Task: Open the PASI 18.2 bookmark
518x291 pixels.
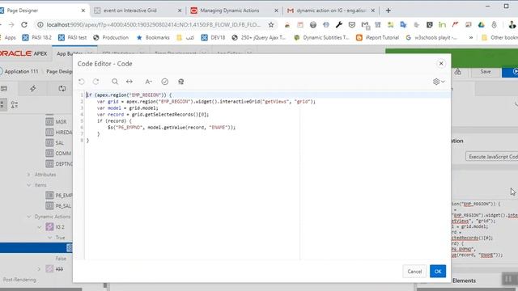Action: tap(36, 38)
